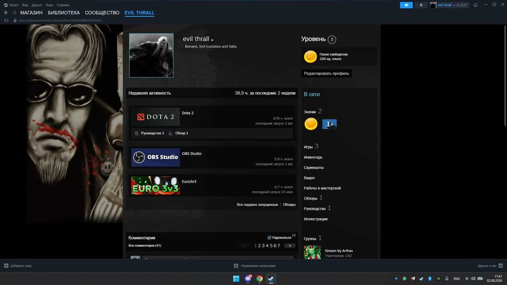Screen dimensions: 507x285
Task: Open the Руководство 1 link
Action: tap(152, 133)
